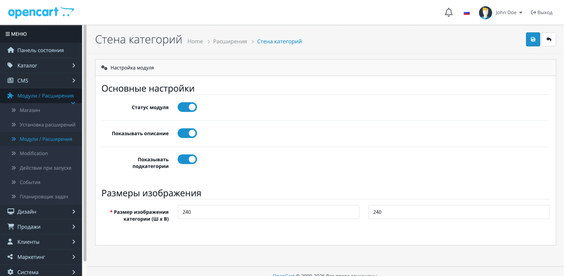The width and height of the screenshot is (564, 276).
Task: Click the John Doe avatar image
Action: coord(485,13)
